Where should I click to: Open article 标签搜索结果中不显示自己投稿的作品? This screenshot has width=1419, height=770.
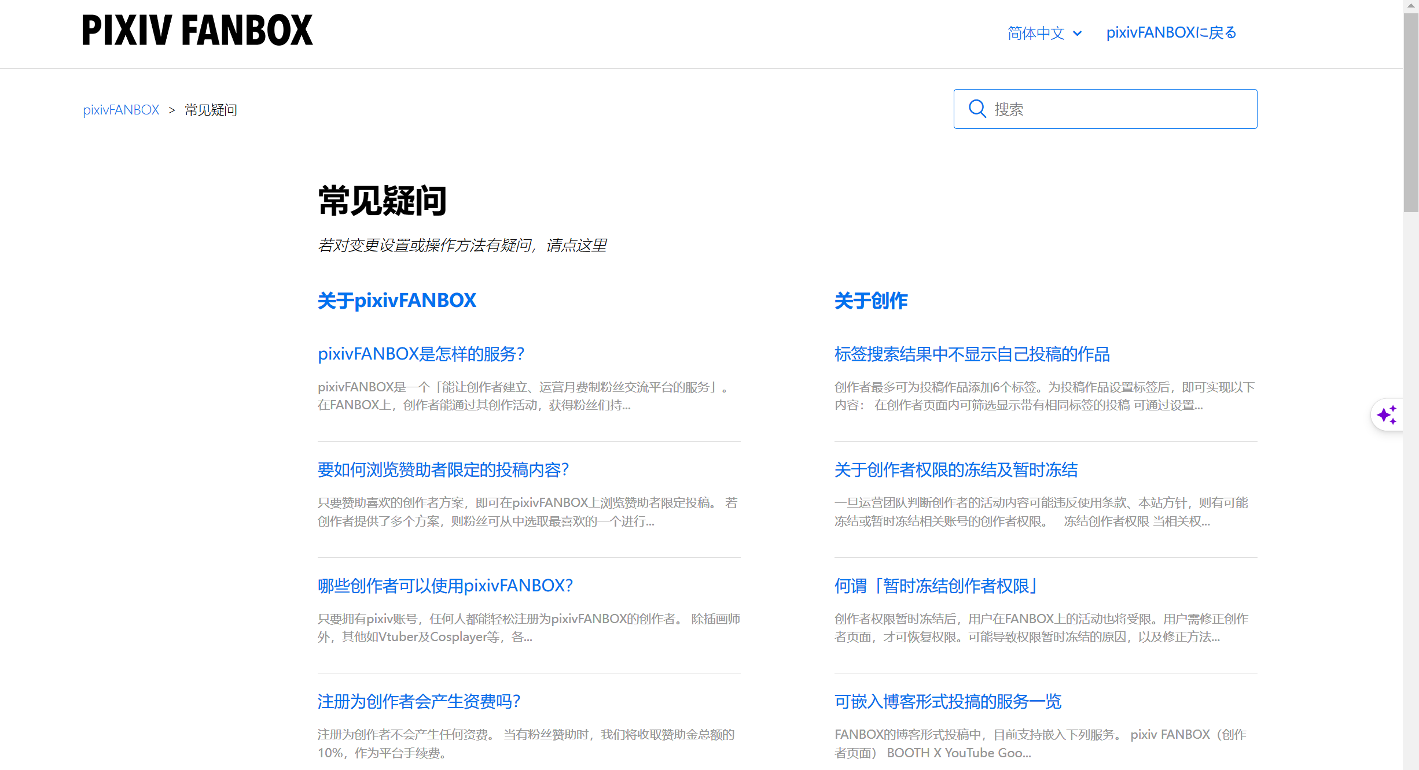(x=972, y=354)
